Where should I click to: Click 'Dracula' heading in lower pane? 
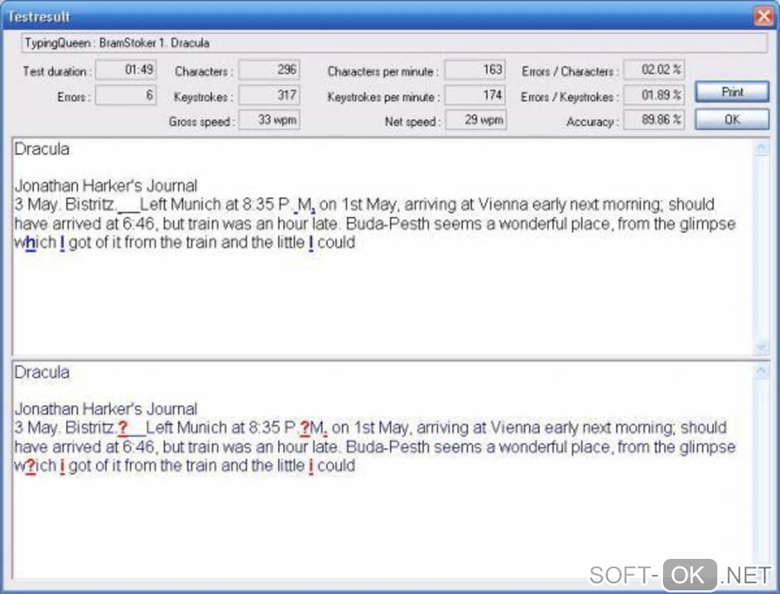[x=42, y=372]
